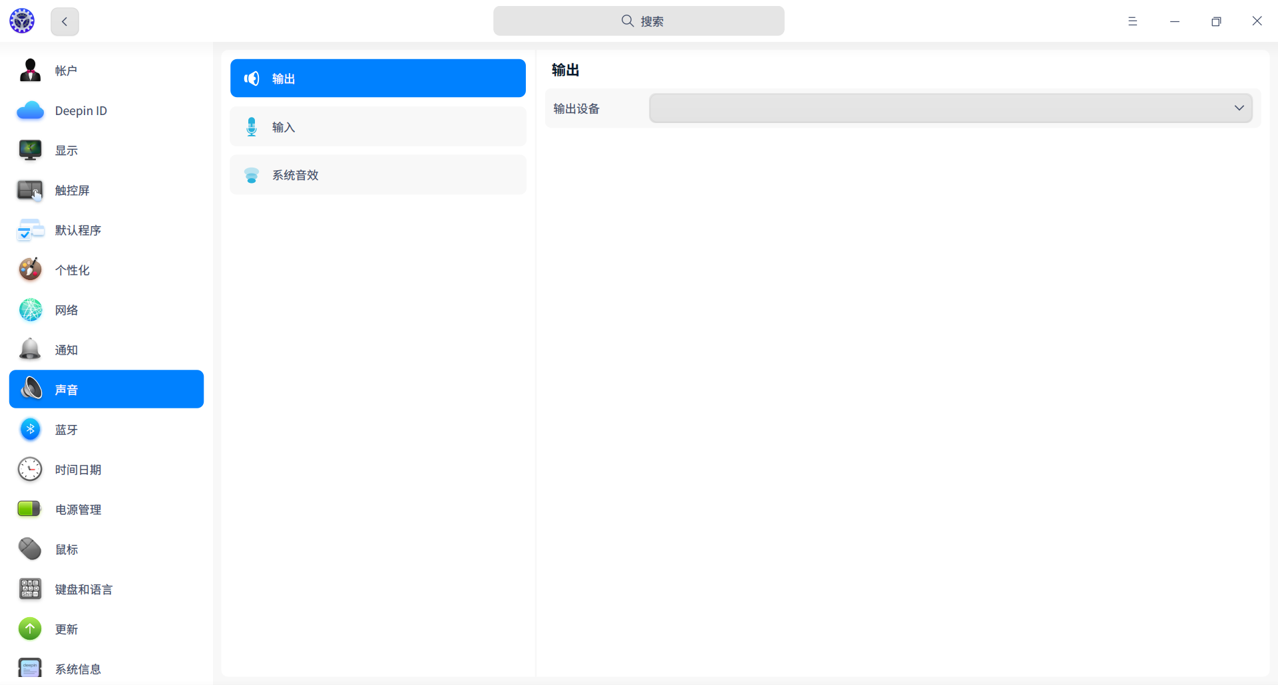Viewport: 1278px width, 685px height.
Task: Click the 输出设备 dropdown chevron arrow
Action: [1239, 108]
